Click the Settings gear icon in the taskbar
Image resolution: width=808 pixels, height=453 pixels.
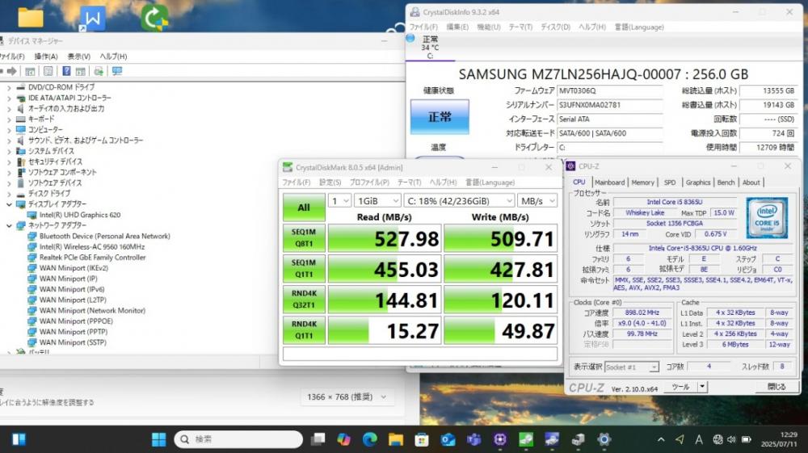tap(604, 439)
